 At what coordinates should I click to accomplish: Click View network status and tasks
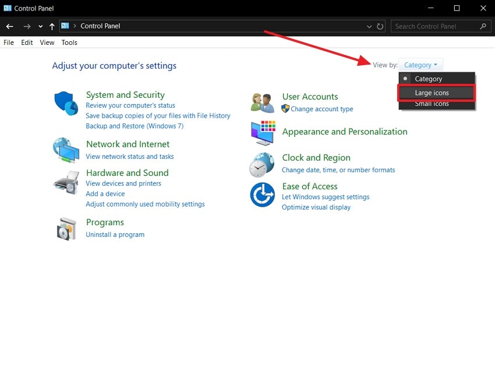coord(130,157)
